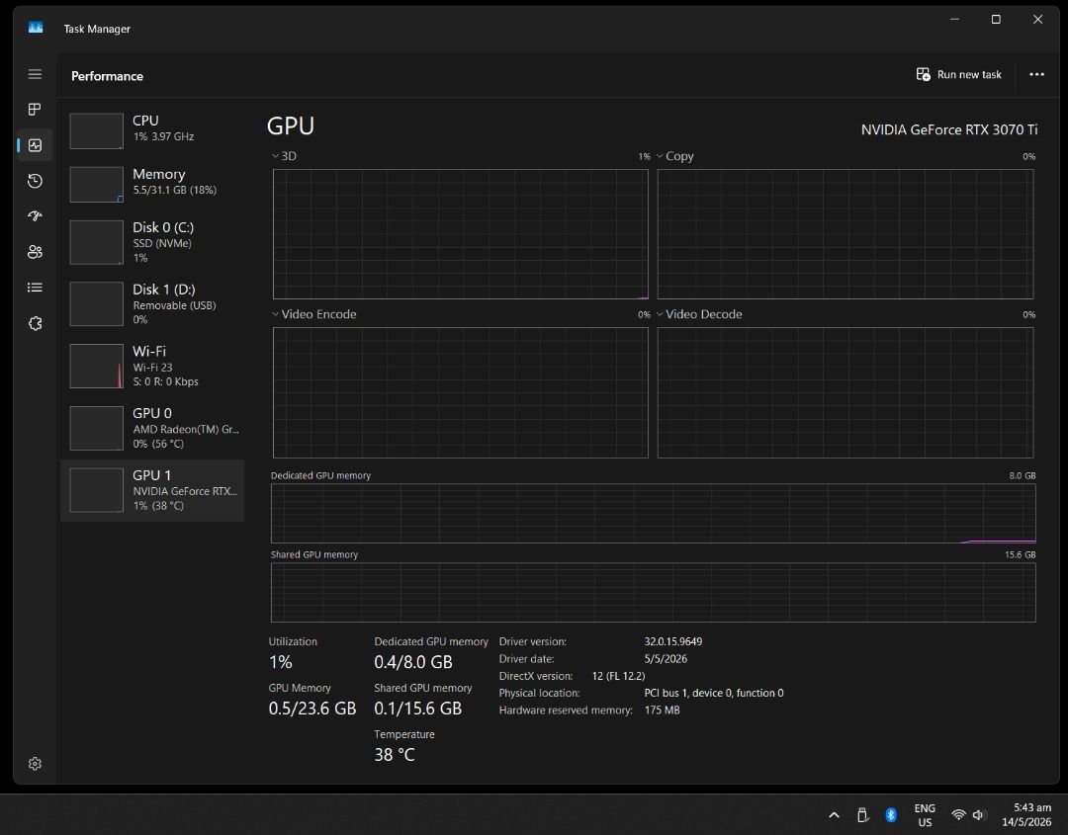Open the 3D engine dropdown
The height and width of the screenshot is (835, 1068).
pyautogui.click(x=284, y=156)
